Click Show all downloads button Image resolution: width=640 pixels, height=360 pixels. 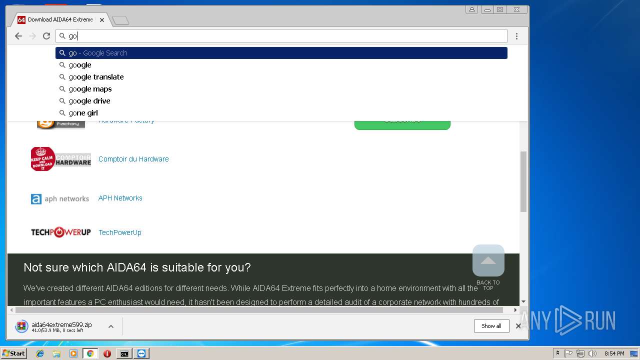pos(491,326)
